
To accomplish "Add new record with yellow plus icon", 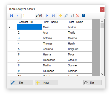I will pyautogui.click(x=60, y=16).
